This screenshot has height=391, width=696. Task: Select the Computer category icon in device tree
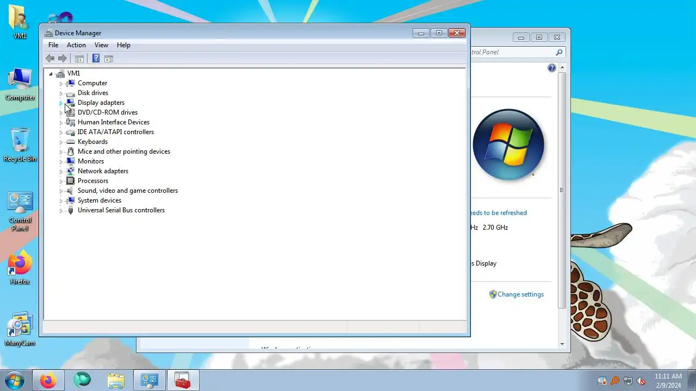[70, 83]
